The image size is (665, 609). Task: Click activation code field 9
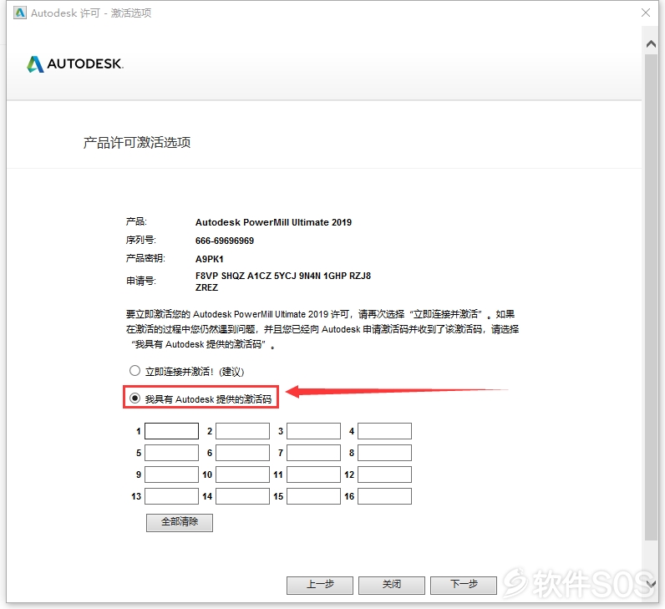click(172, 475)
